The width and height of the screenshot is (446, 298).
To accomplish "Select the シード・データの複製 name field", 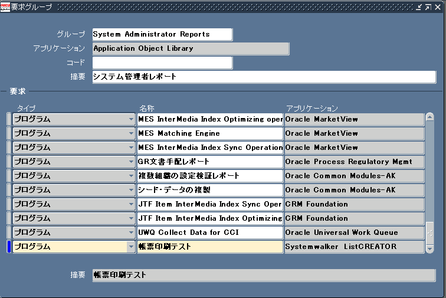I will click(209, 190).
